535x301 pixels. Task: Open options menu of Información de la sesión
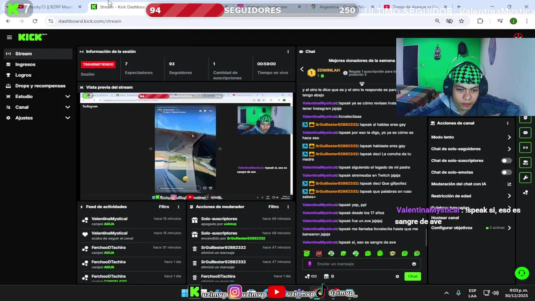288,52
